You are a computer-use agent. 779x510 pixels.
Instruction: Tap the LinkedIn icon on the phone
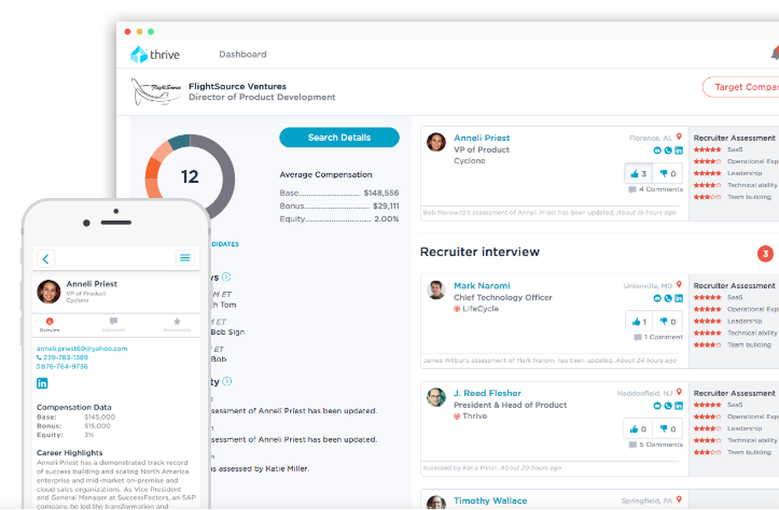(x=42, y=383)
